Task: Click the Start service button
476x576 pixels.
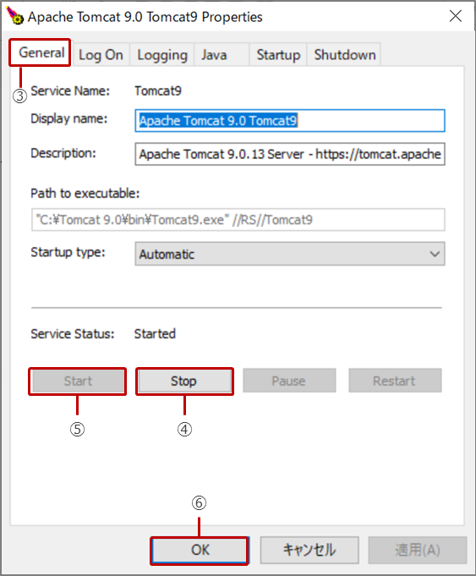Action: (x=78, y=381)
